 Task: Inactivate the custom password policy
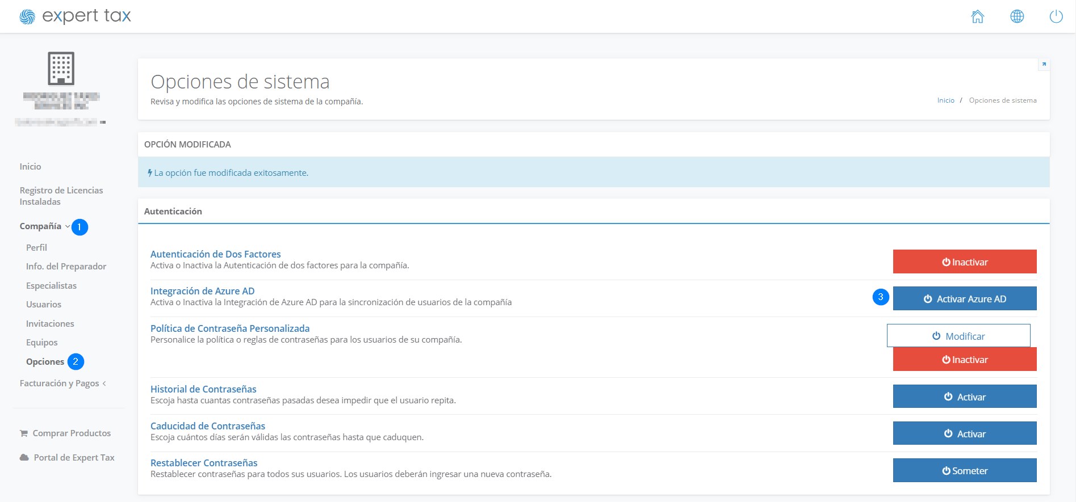(964, 360)
